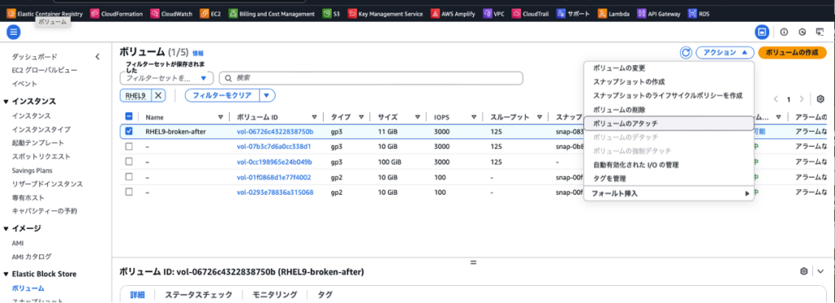Open CloudTrail service shortcut
Screen dimensions: 835x303
pyautogui.click(x=530, y=14)
